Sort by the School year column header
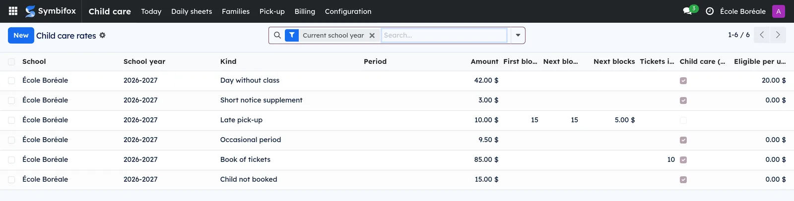Viewport: 794px width, 201px height. [x=144, y=61]
